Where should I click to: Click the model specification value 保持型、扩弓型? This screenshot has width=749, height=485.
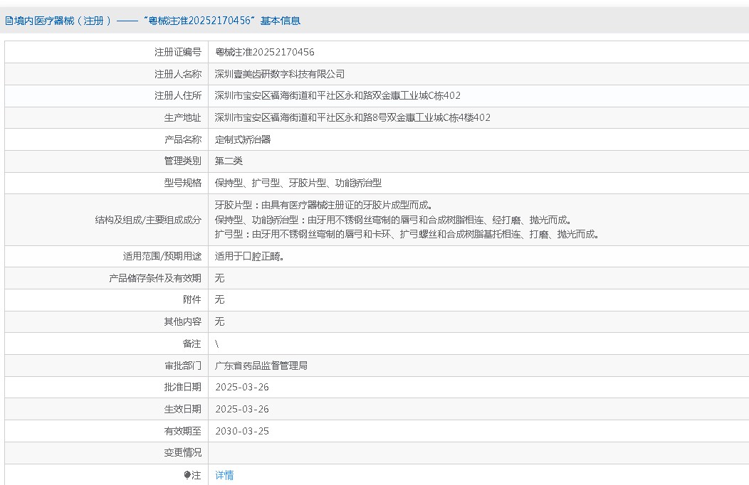pyautogui.click(x=298, y=183)
